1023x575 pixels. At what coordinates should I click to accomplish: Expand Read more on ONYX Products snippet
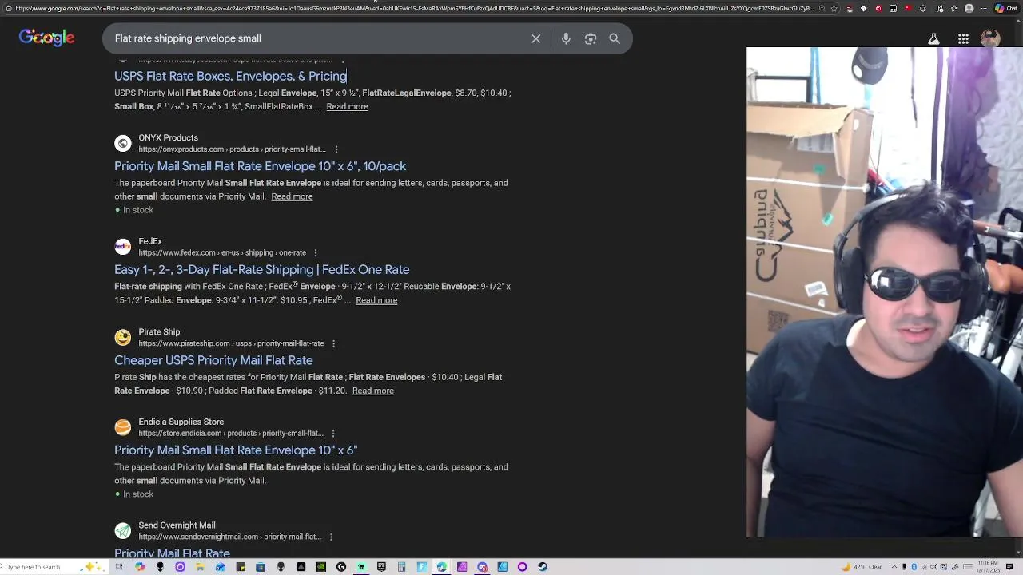(292, 196)
